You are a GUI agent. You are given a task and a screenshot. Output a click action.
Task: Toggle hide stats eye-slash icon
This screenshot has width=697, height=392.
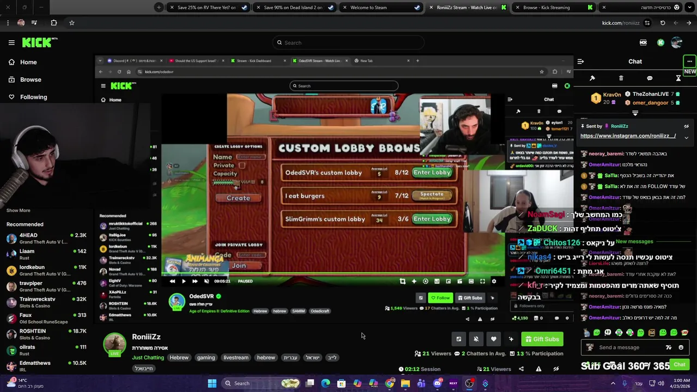click(556, 369)
